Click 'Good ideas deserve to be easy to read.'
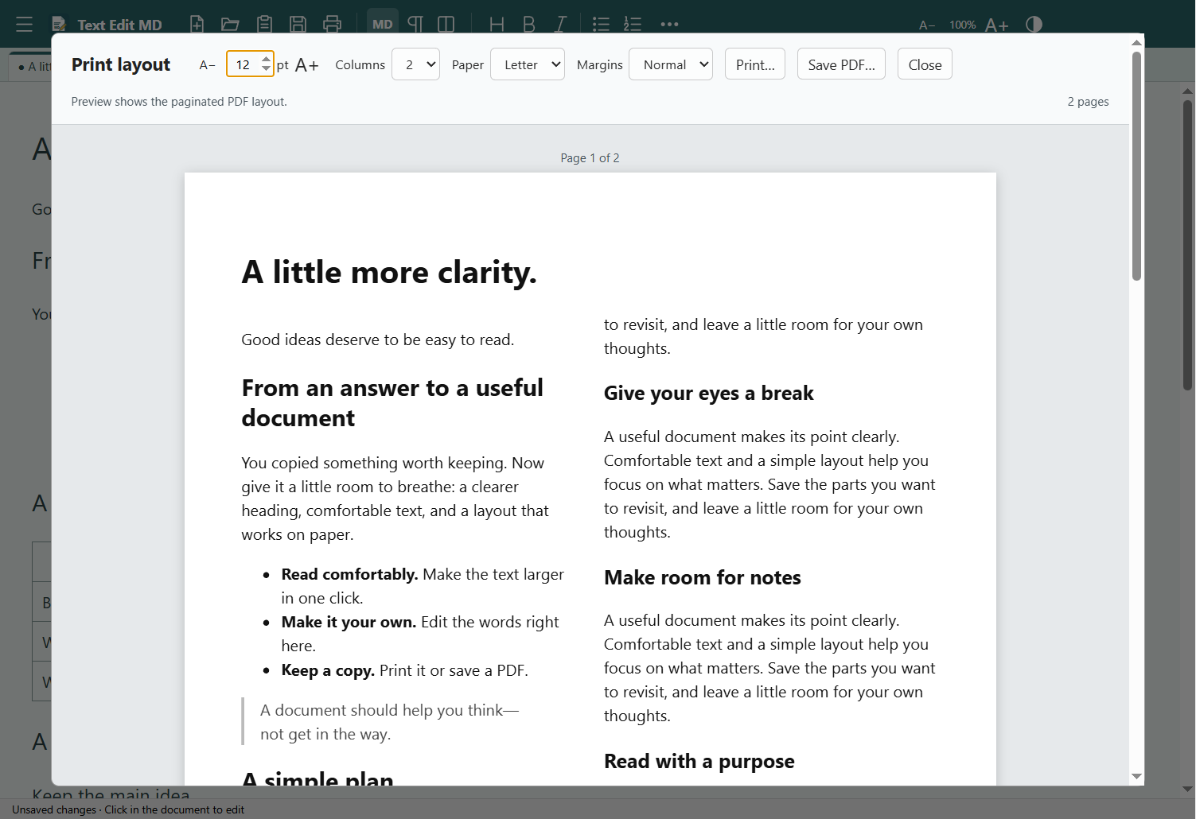1196x819 pixels. pyautogui.click(x=378, y=340)
